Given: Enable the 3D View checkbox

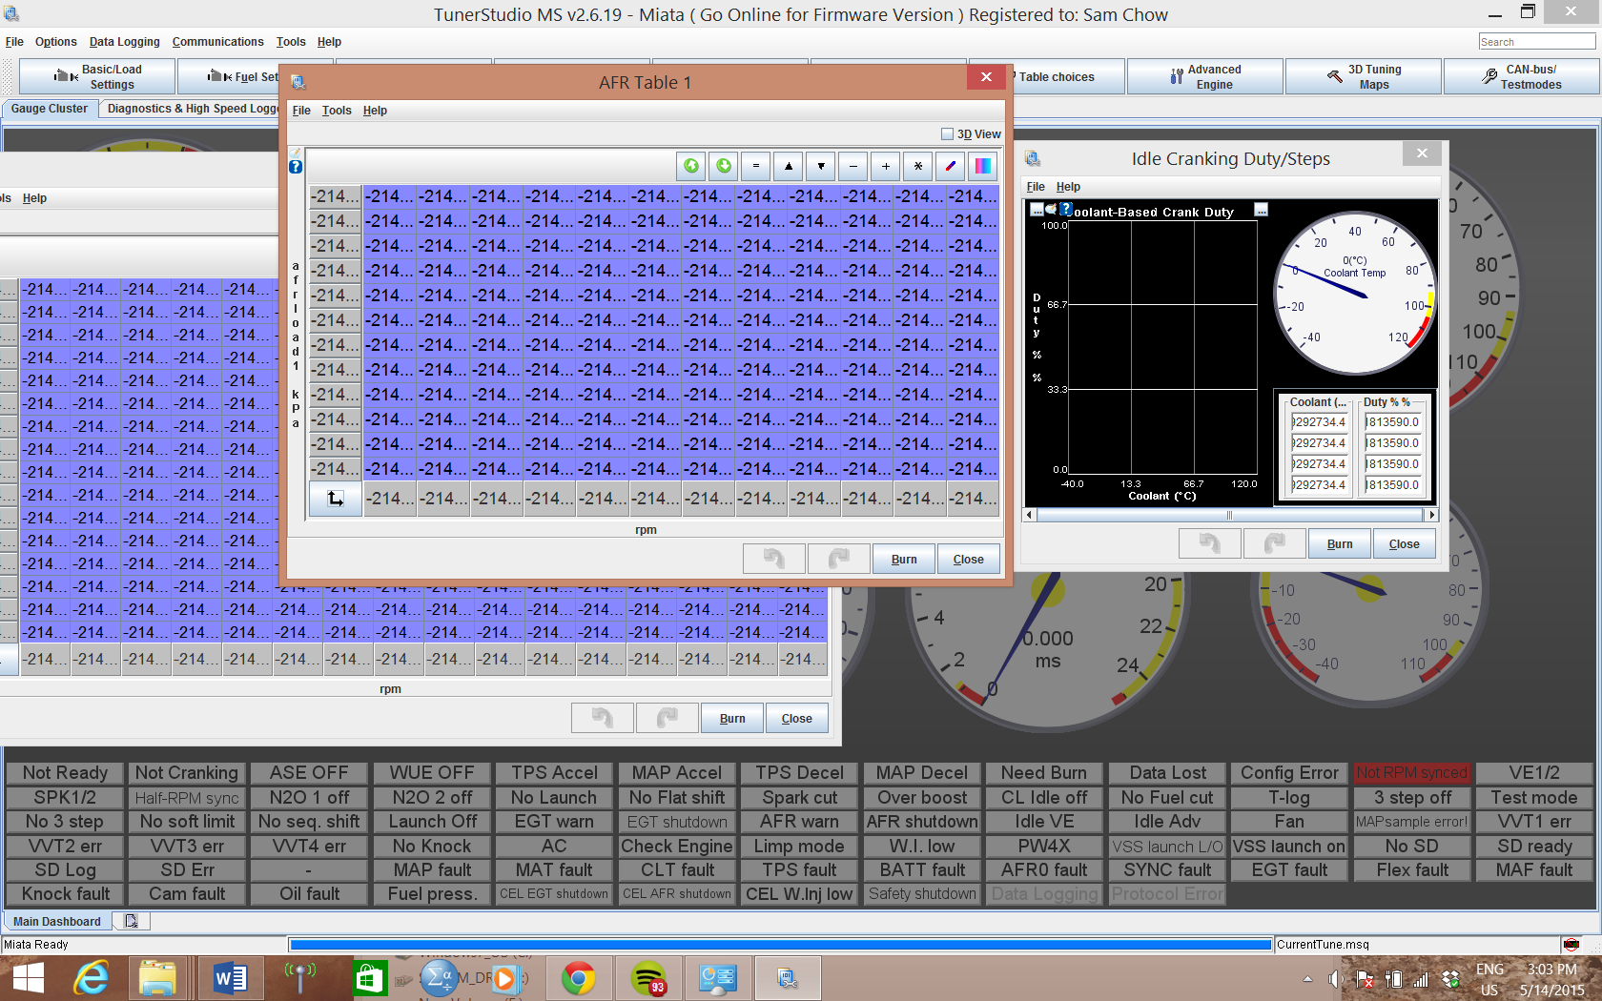Looking at the screenshot, I should click(947, 134).
